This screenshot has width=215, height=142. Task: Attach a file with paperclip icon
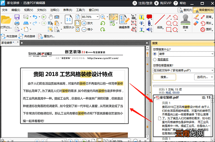point(149,23)
